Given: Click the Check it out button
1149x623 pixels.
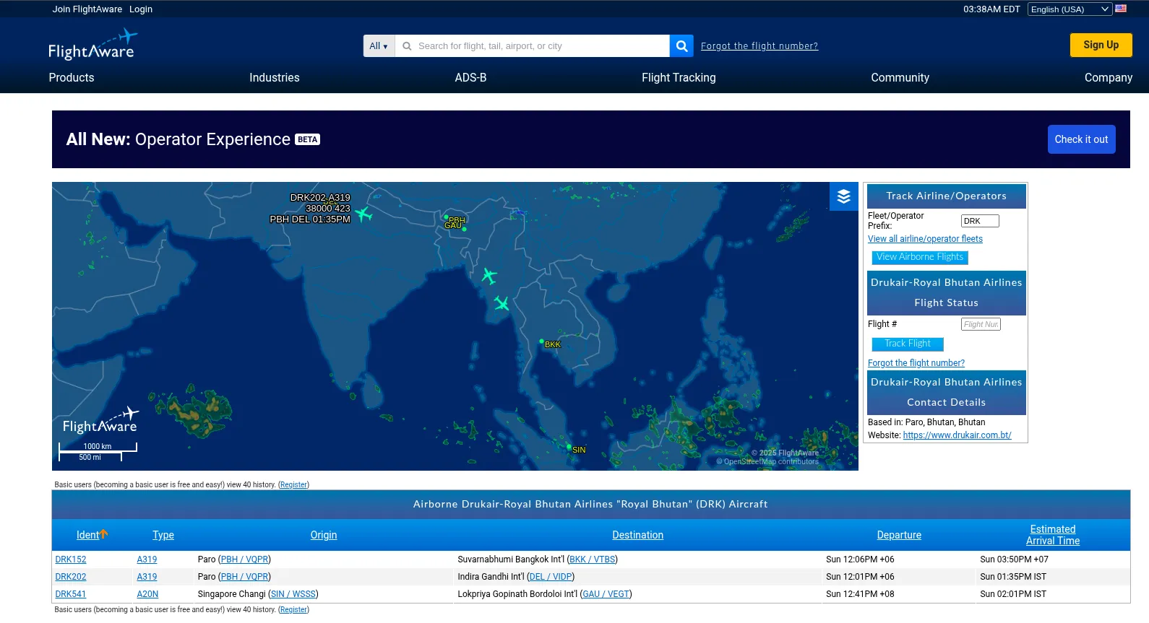Looking at the screenshot, I should pyautogui.click(x=1081, y=139).
